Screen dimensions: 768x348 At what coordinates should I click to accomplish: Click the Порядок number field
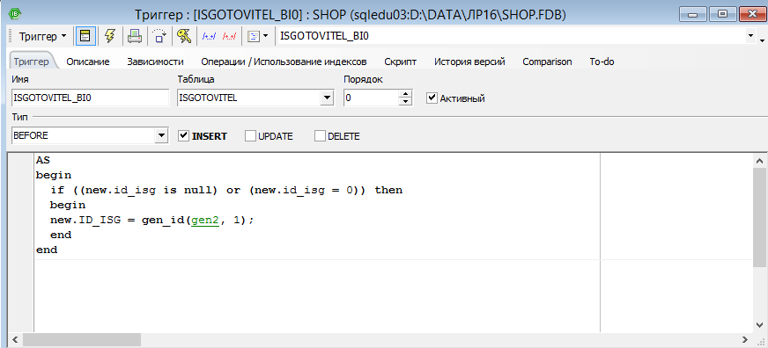point(371,98)
